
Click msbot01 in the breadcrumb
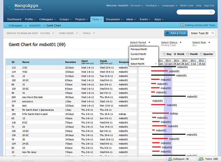click(35, 26)
